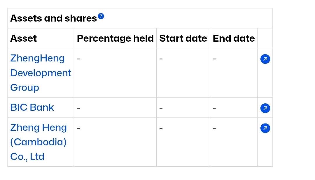Select ZhengHeng Development Group start date cell
Image resolution: width=315 pixels, height=180 pixels.
[183, 73]
